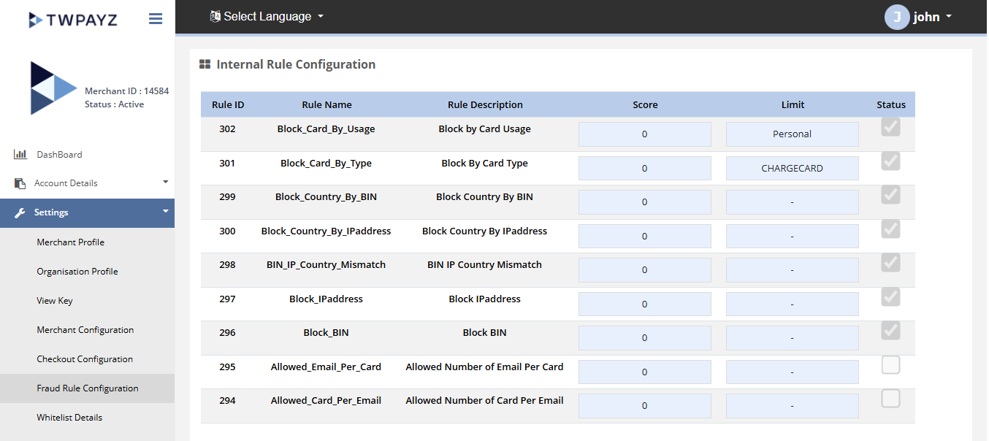Click the Score field for Block_BIN

[x=644, y=338]
